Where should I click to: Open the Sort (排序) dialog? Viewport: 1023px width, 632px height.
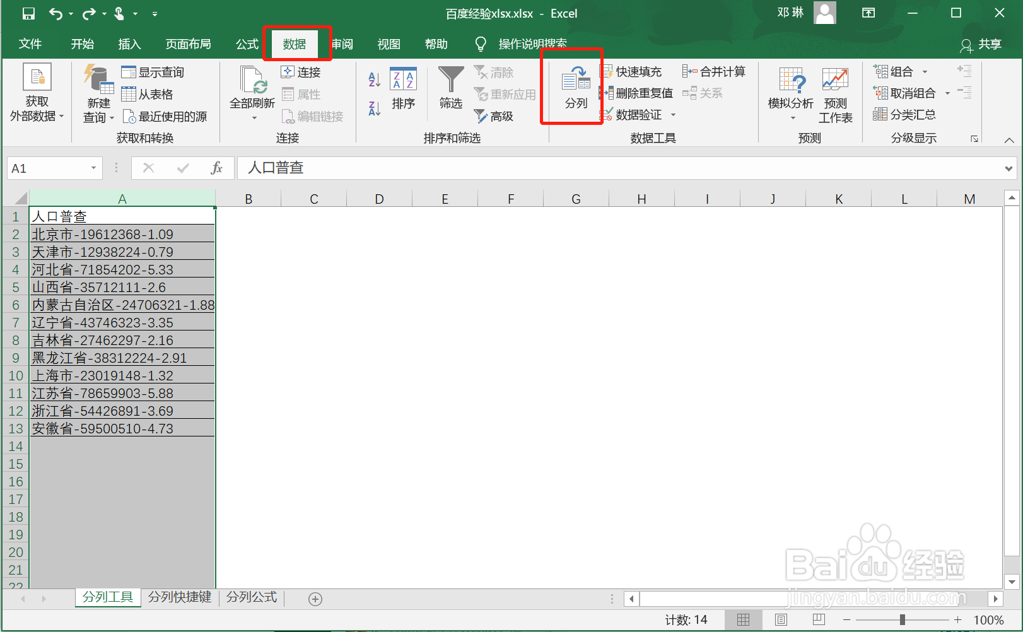403,89
